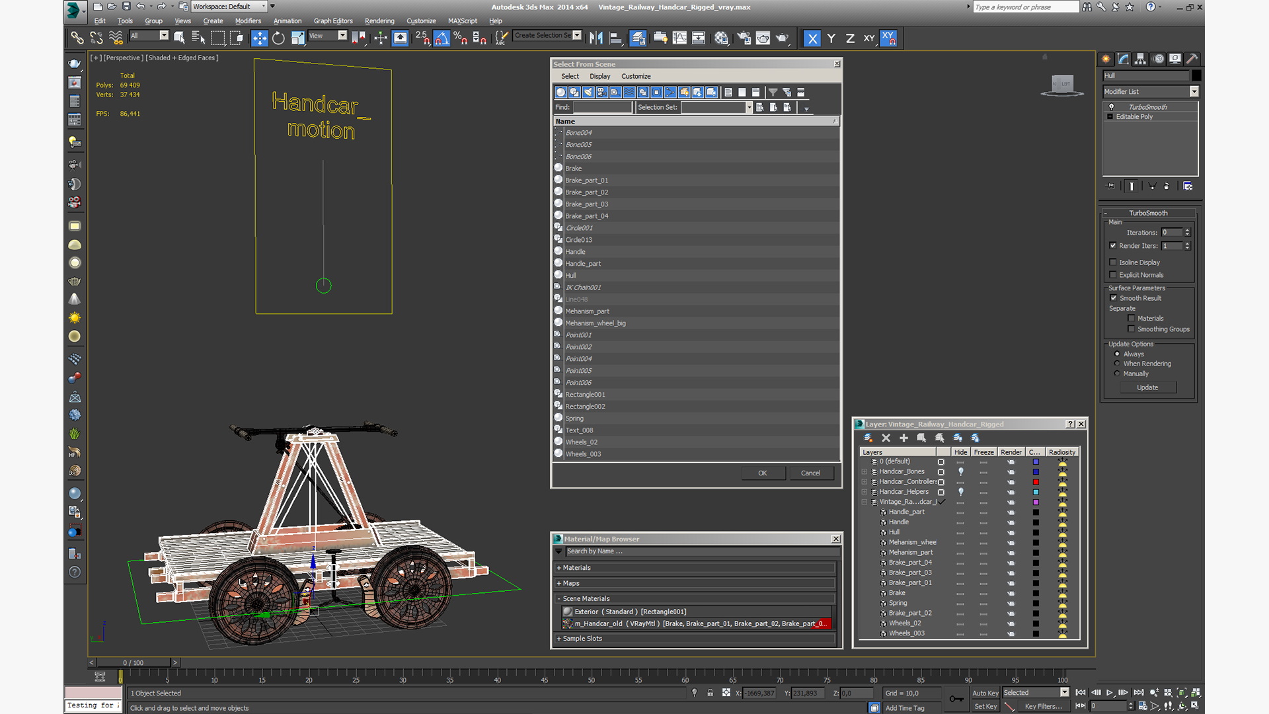Click object color swatch beside Hull name

(1196, 75)
